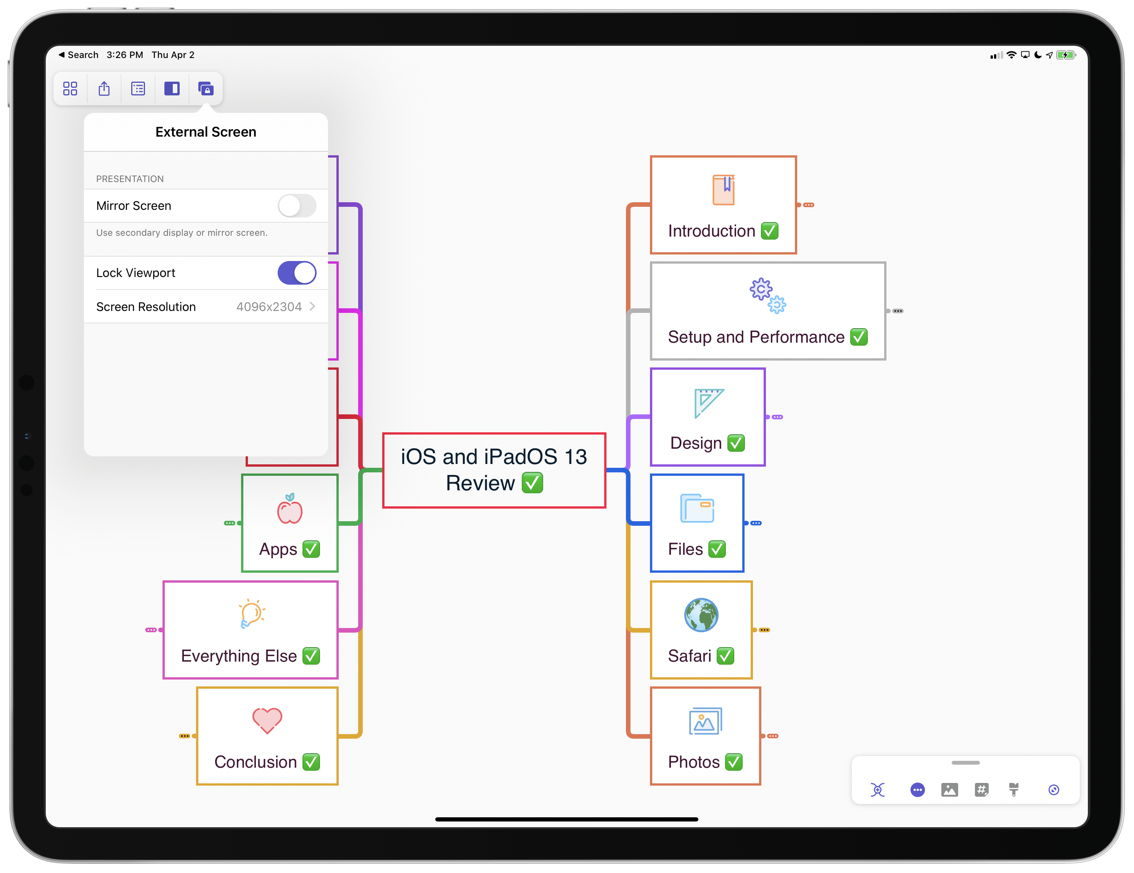Screen dimensions: 1134x873
Task: Click the heart icon in Conclusion node
Action: (267, 721)
